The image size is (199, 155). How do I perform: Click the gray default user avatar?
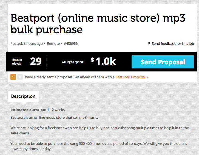coord(20,77)
